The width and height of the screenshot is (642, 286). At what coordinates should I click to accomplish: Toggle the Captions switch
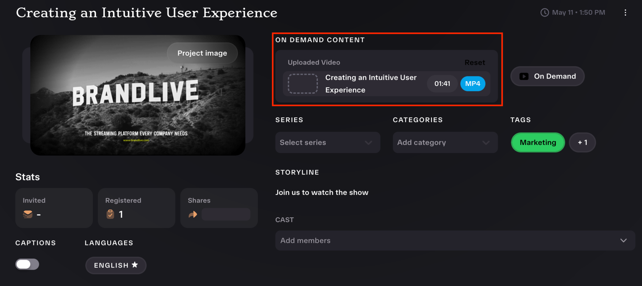coord(27,264)
